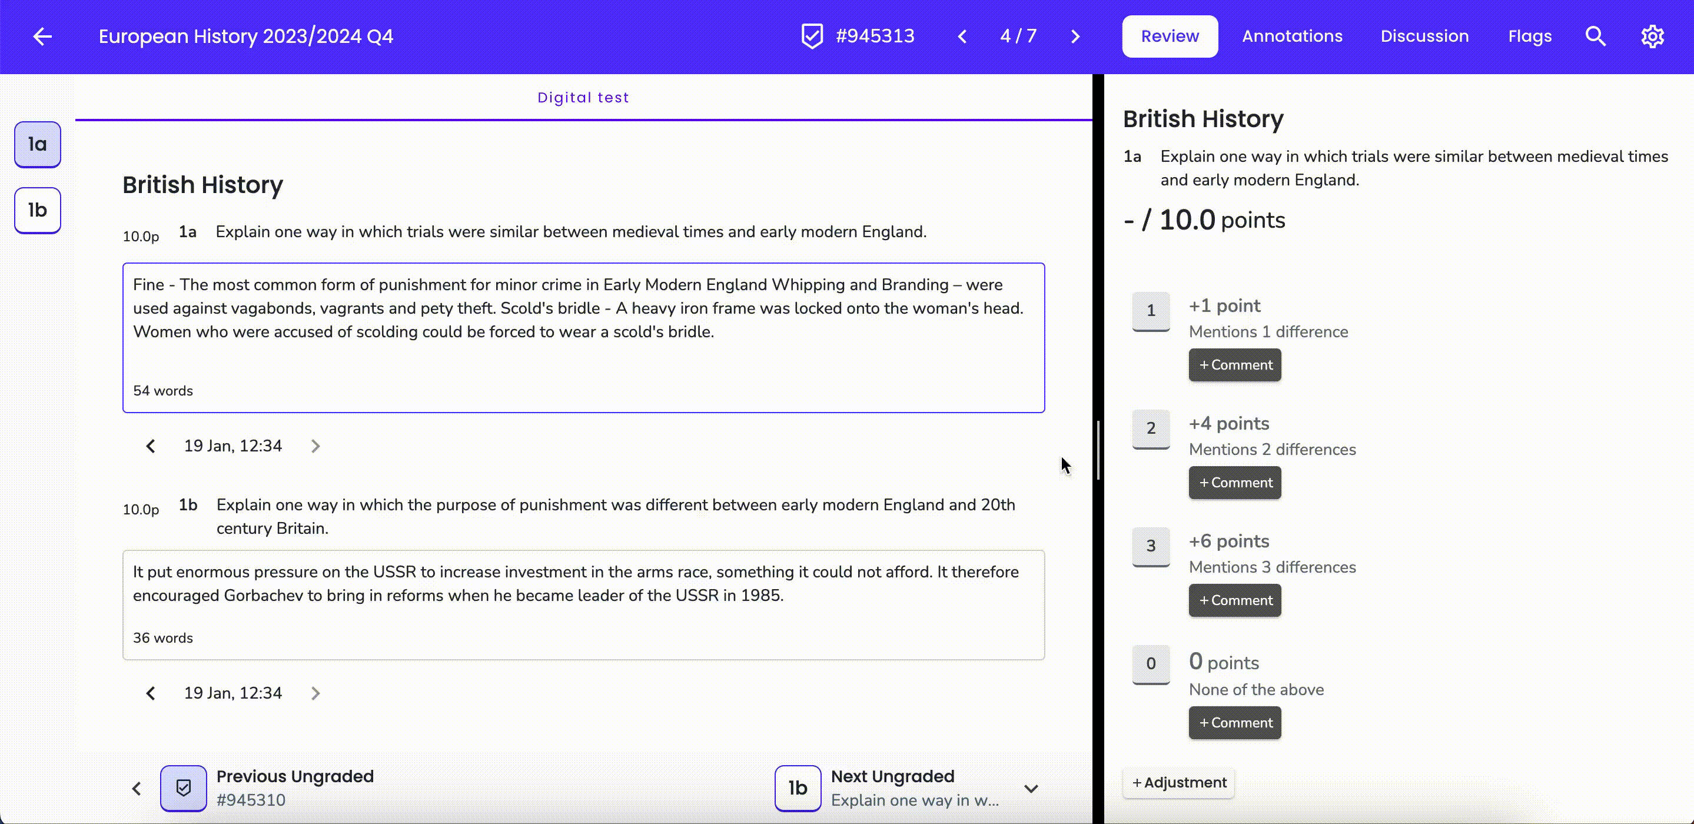Screen dimensions: 1694x824
Task: Click the Previous Ungraded #945310 label
Action: tap(295, 788)
